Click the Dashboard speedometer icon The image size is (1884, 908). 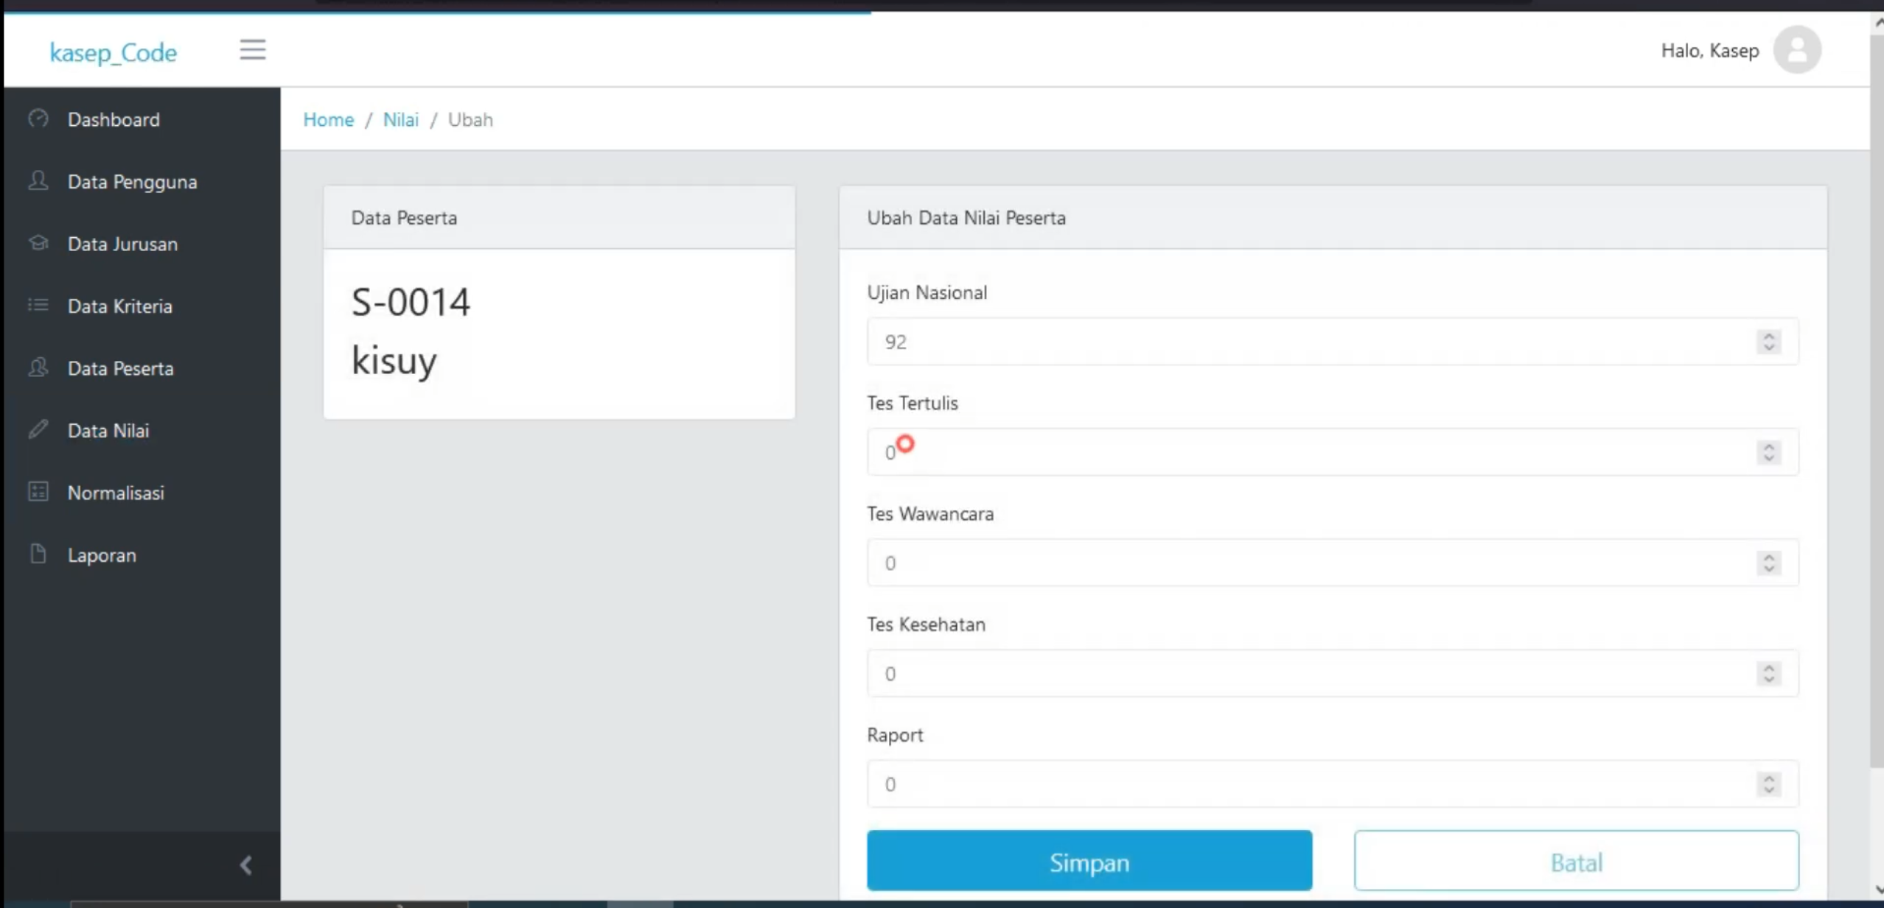tap(38, 119)
